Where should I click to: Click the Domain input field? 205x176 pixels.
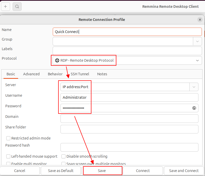click(x=129, y=119)
